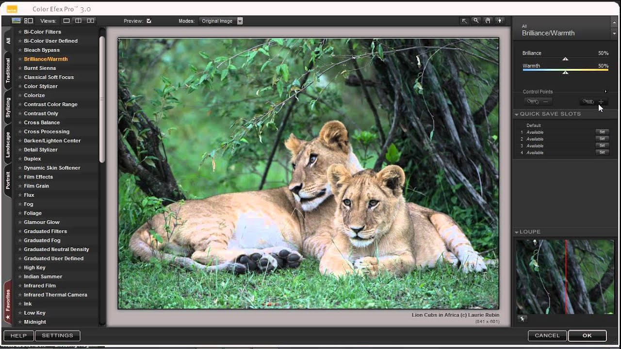The width and height of the screenshot is (621, 349).
Task: Select the Film Grain filter
Action: (x=36, y=186)
